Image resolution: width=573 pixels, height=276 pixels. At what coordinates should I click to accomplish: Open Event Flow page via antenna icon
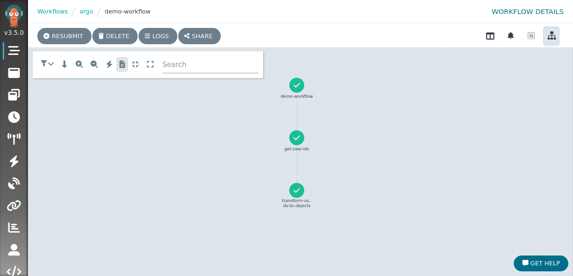pyautogui.click(x=14, y=138)
